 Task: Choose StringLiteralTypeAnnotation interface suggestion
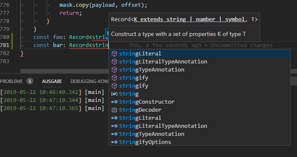pos(200,126)
